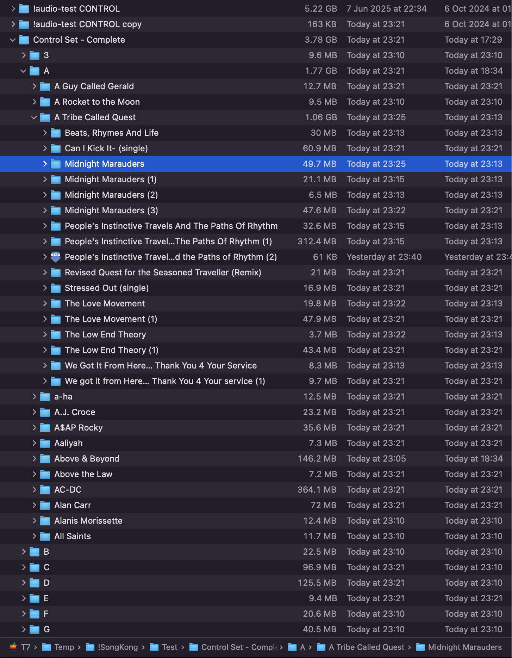Click the Beats, Rhymes And Life folder icon
Image resolution: width=512 pixels, height=658 pixels.
pyautogui.click(x=56, y=133)
